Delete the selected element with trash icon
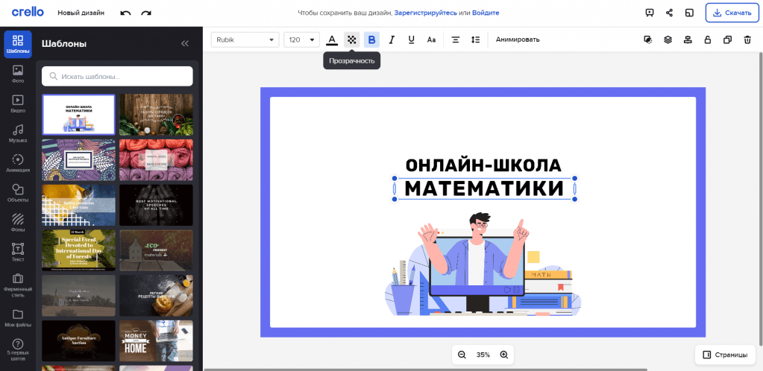763x371 pixels. click(x=747, y=39)
